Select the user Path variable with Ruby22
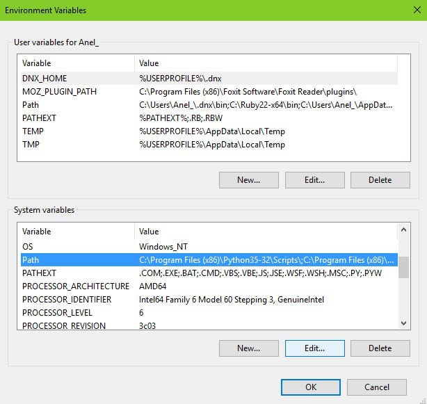 pyautogui.click(x=209, y=105)
